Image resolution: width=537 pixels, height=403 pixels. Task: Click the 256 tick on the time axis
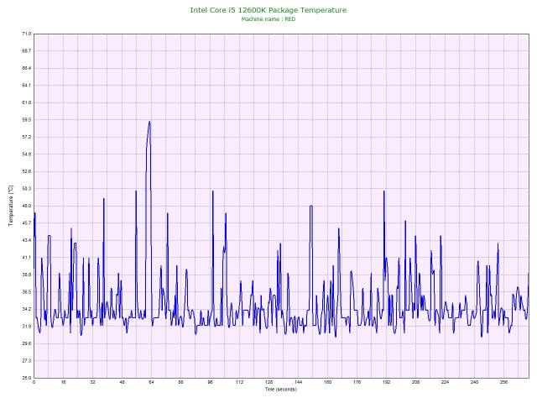(x=503, y=383)
